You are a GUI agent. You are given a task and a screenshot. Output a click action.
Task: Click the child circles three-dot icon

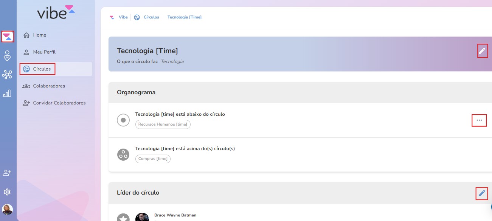pos(123,154)
